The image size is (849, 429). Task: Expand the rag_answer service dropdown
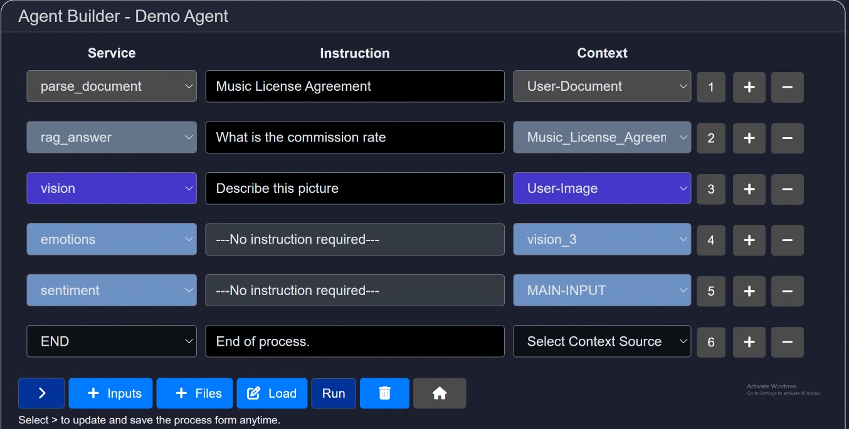click(x=112, y=138)
